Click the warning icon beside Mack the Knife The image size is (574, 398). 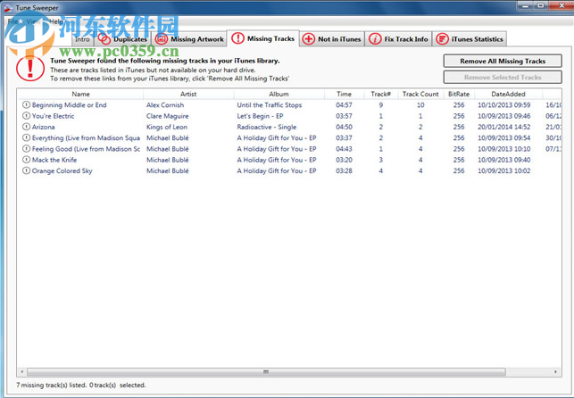point(26,160)
